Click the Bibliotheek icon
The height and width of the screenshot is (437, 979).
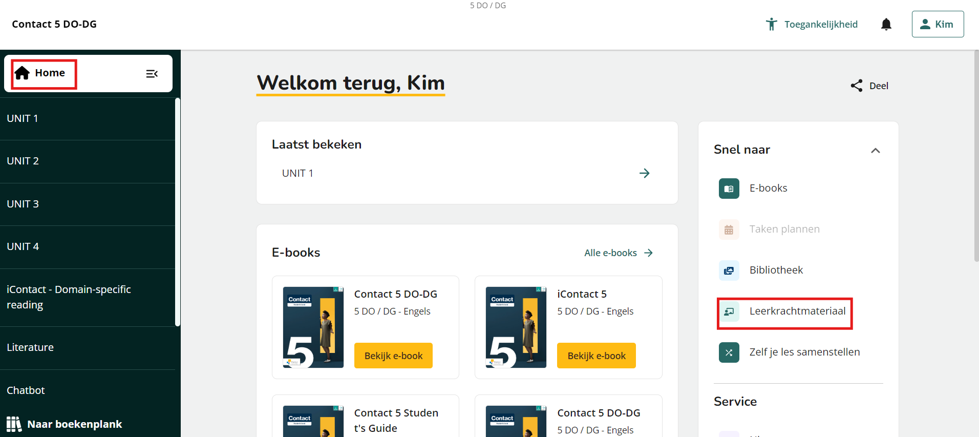click(x=729, y=270)
